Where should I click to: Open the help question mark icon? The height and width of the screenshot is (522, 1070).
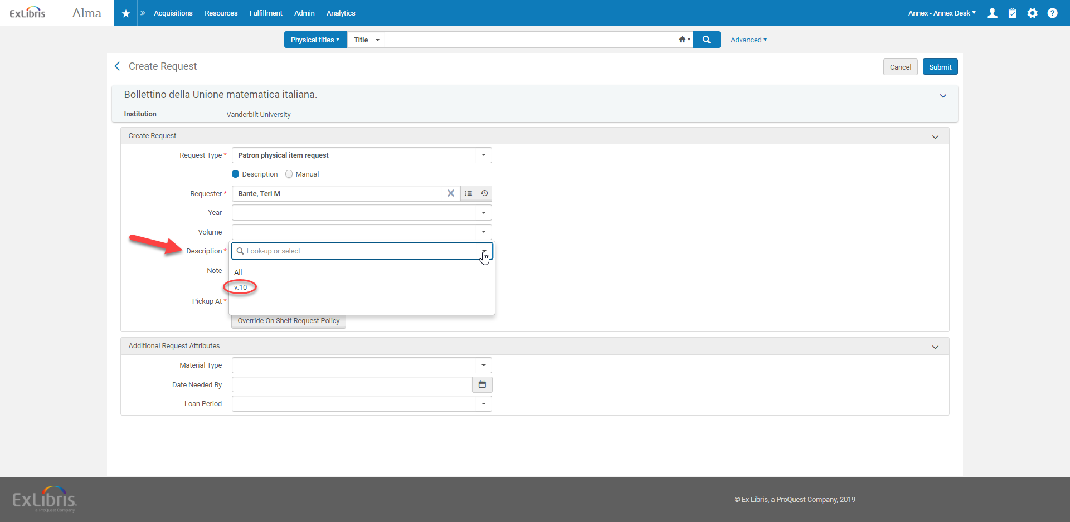(x=1052, y=13)
